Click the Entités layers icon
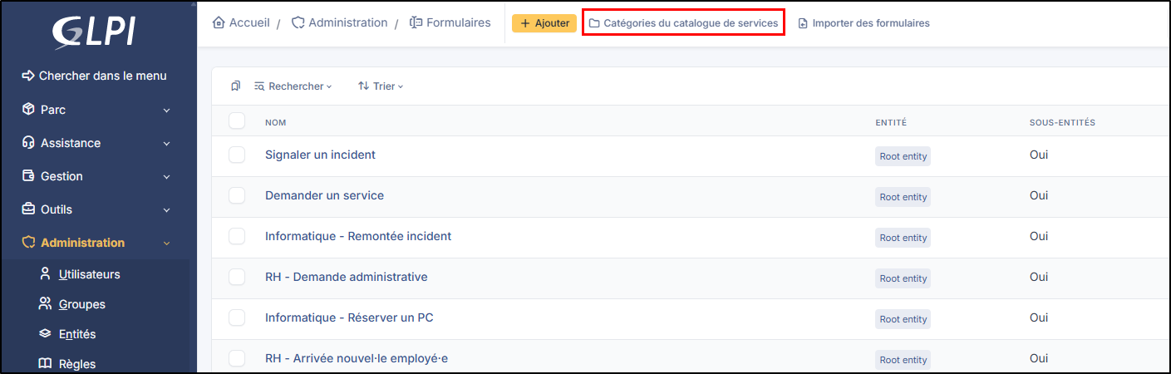This screenshot has width=1171, height=374. pos(46,334)
